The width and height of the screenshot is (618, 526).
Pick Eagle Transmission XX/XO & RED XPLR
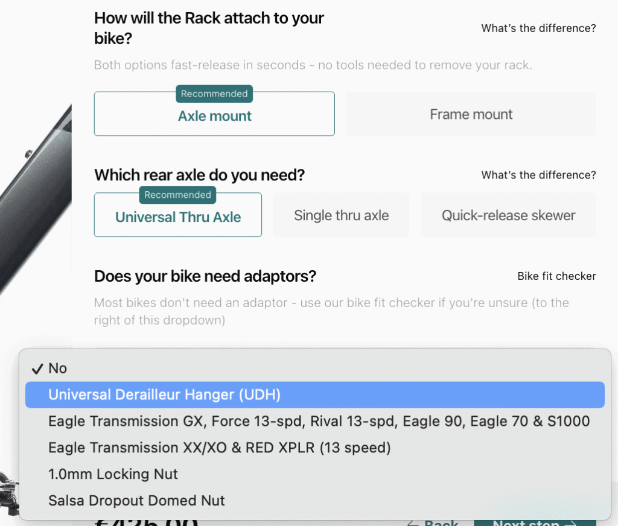point(220,448)
